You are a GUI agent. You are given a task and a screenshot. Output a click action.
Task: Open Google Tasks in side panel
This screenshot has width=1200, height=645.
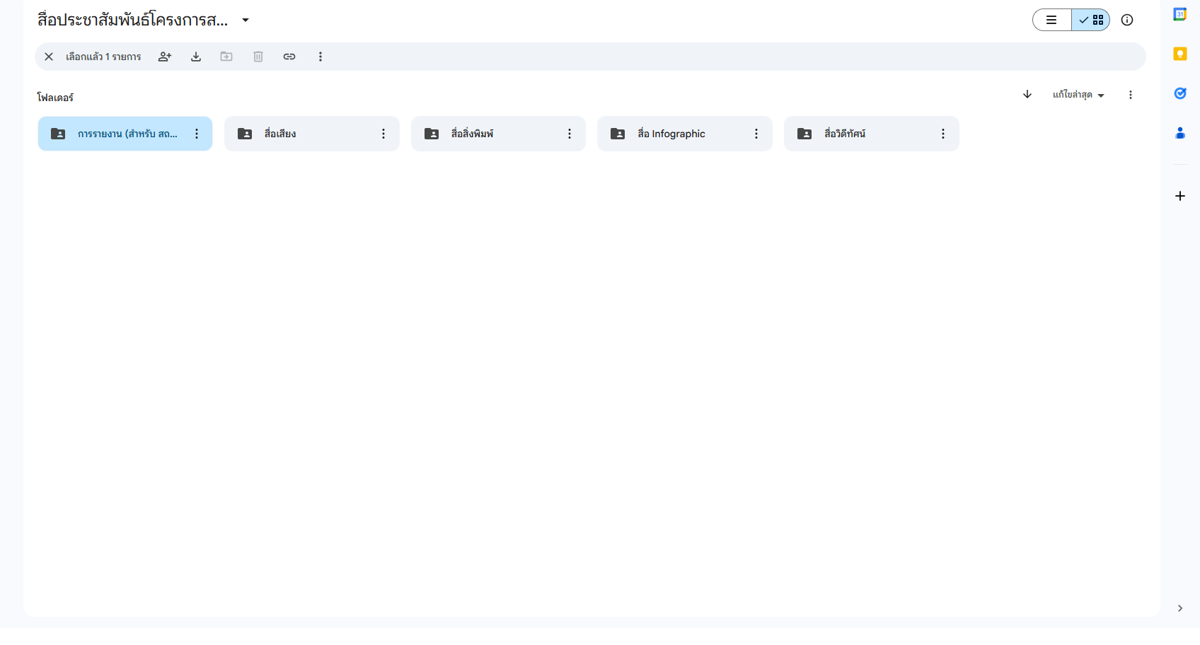pyautogui.click(x=1179, y=93)
